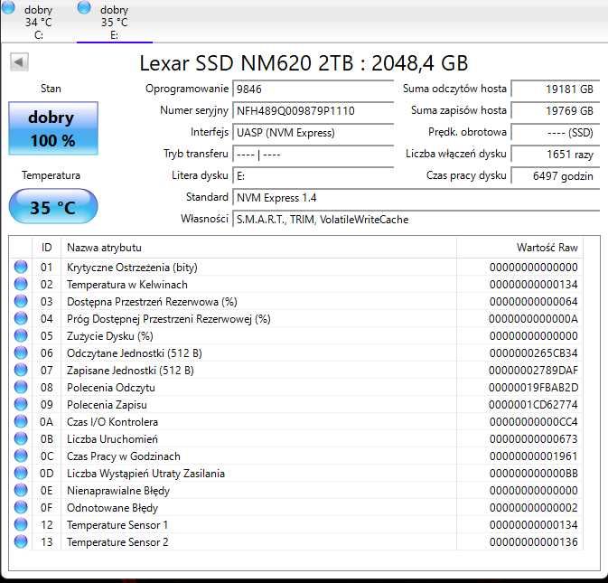
Task: Select the Nienaprawialne Błędy attribute name
Action: click(118, 491)
